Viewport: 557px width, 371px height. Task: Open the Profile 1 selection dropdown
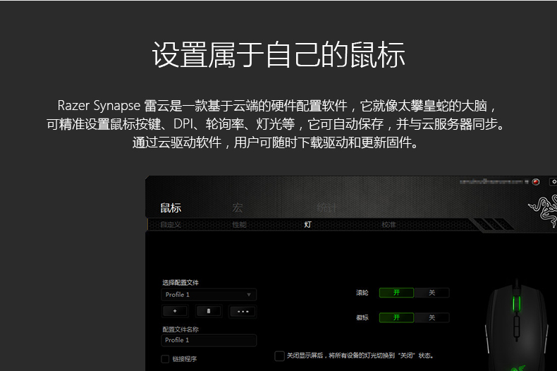click(x=209, y=295)
